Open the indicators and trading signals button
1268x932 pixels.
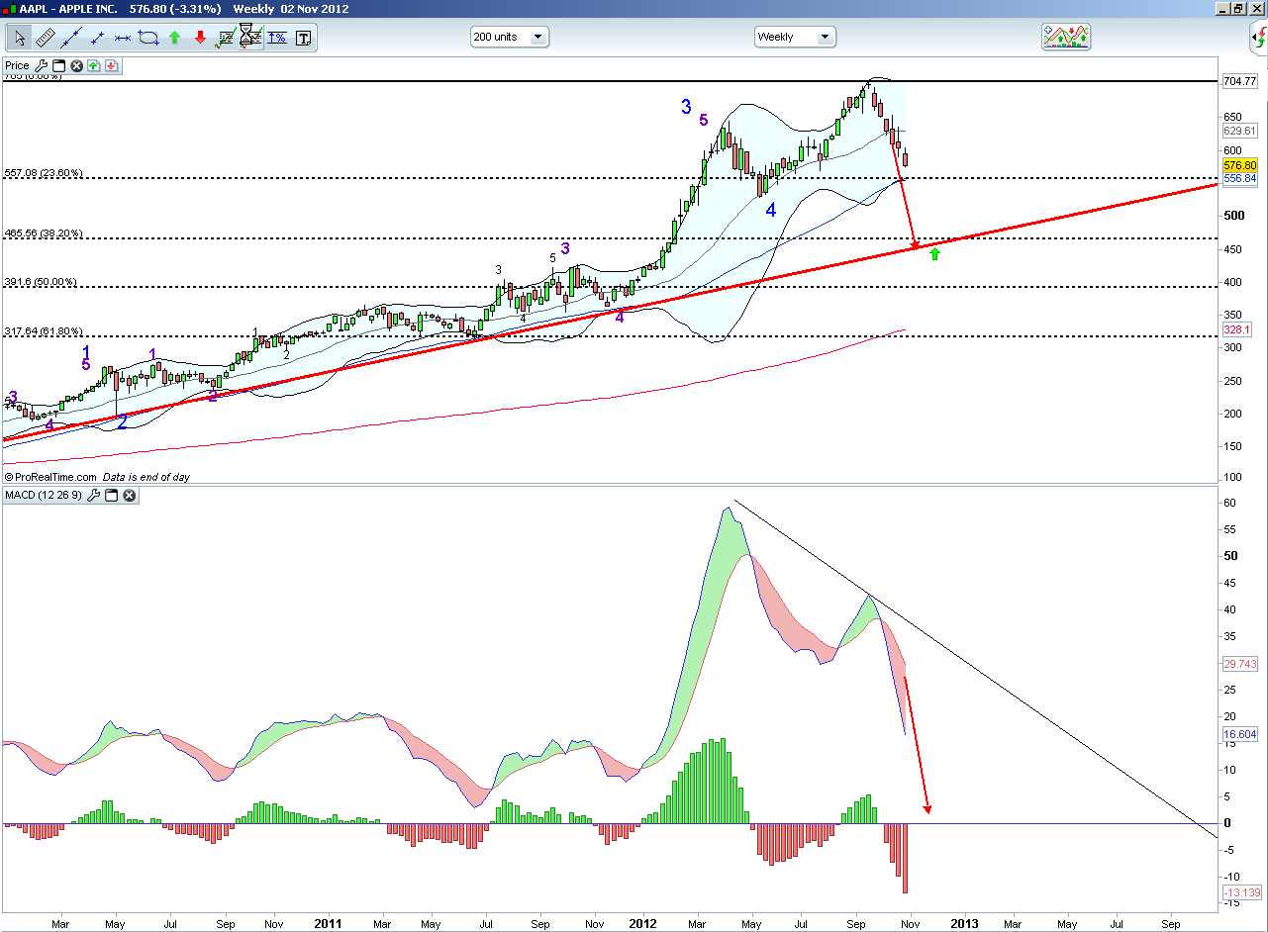(x=1066, y=38)
